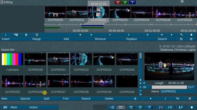Create New scene
This screenshot has height=110, width=197.
point(10,99)
